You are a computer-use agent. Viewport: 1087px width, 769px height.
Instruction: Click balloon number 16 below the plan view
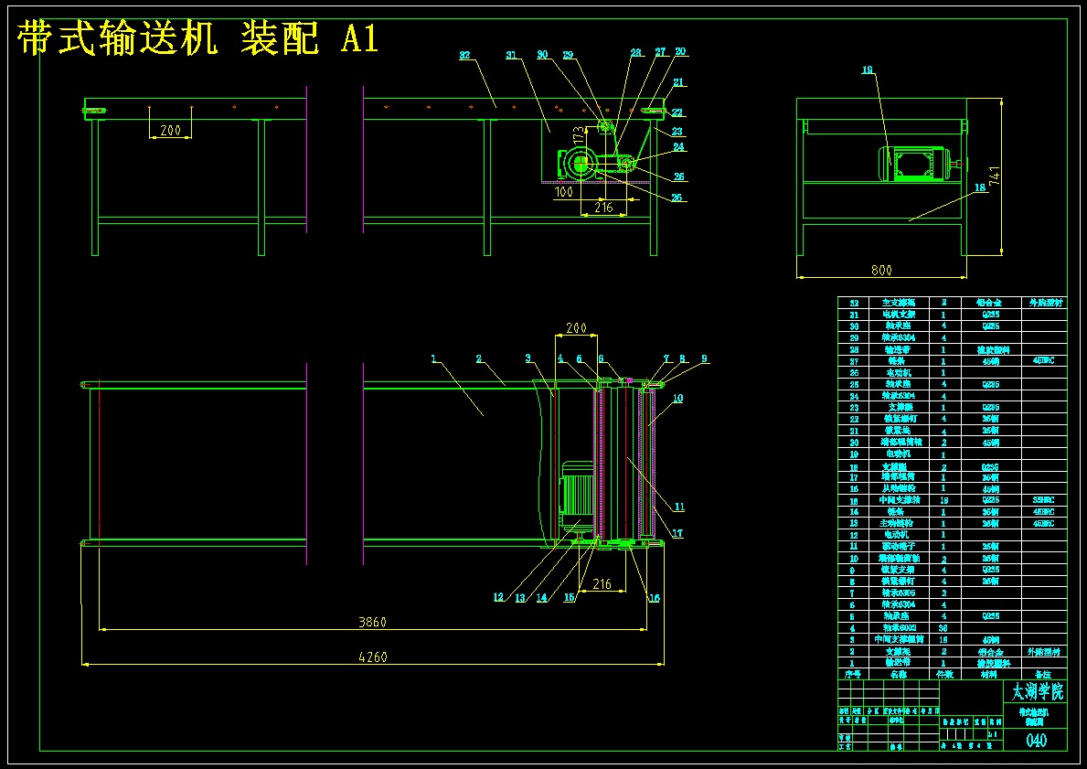[x=654, y=598]
